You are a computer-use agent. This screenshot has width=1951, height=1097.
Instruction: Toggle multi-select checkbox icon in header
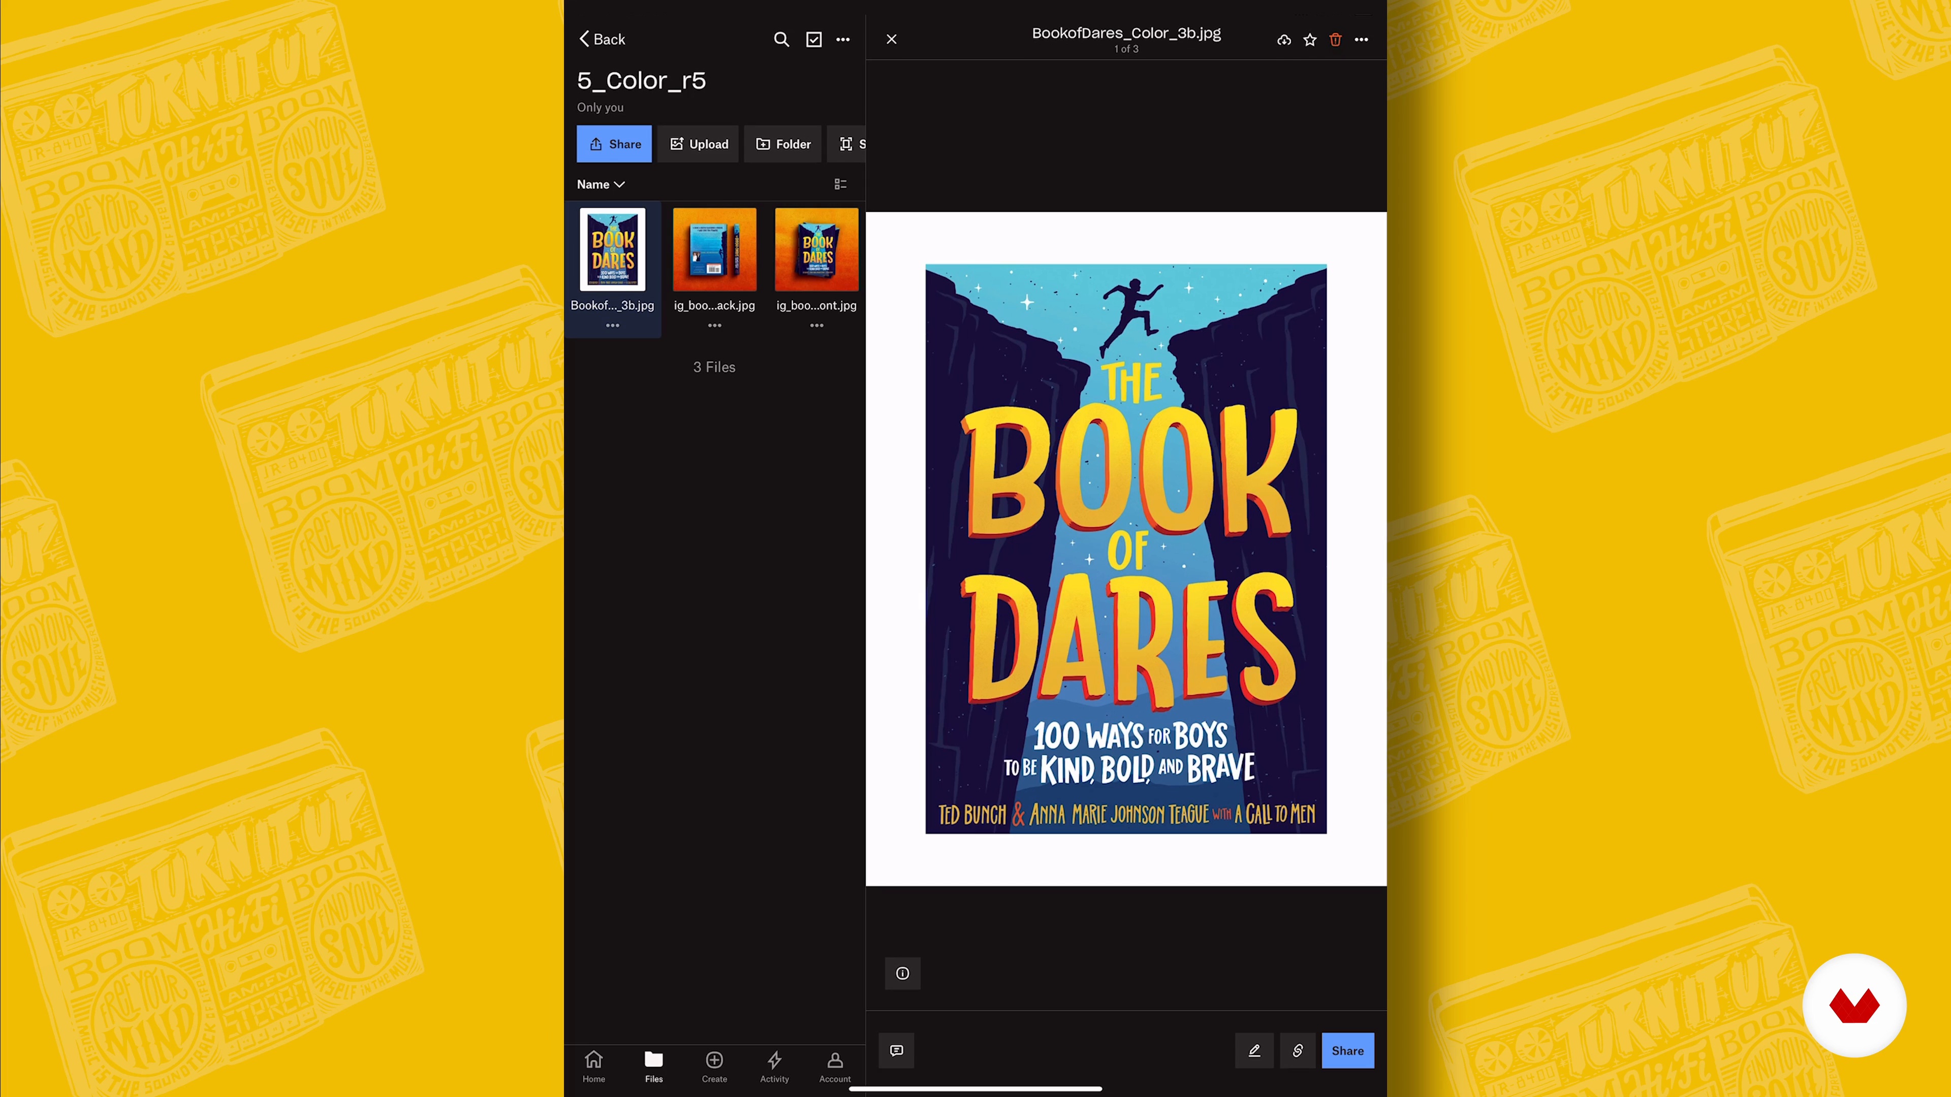813,40
